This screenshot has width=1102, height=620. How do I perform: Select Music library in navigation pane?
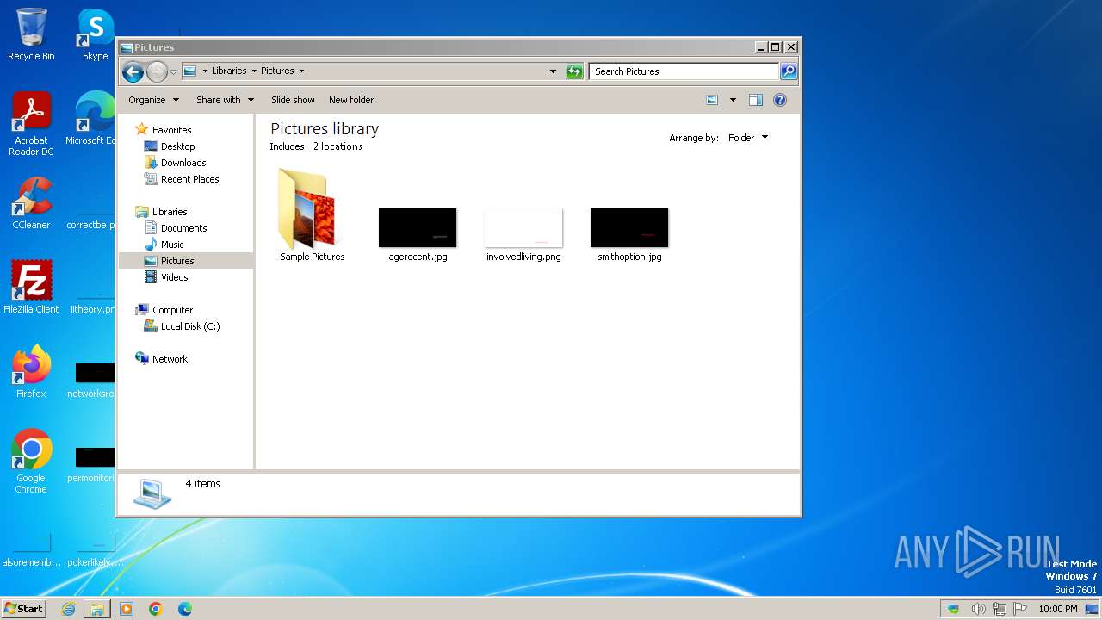172,245
